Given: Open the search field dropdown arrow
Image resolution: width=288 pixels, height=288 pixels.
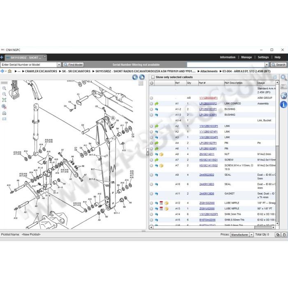Looking at the screenshot, I should coord(267,65).
